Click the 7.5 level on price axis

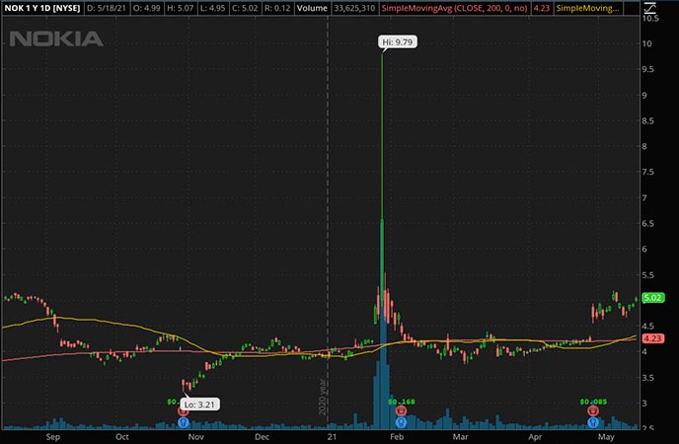648,172
